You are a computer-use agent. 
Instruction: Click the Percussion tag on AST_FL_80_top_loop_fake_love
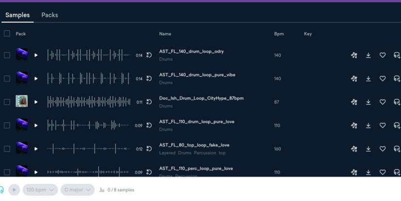pos(205,153)
